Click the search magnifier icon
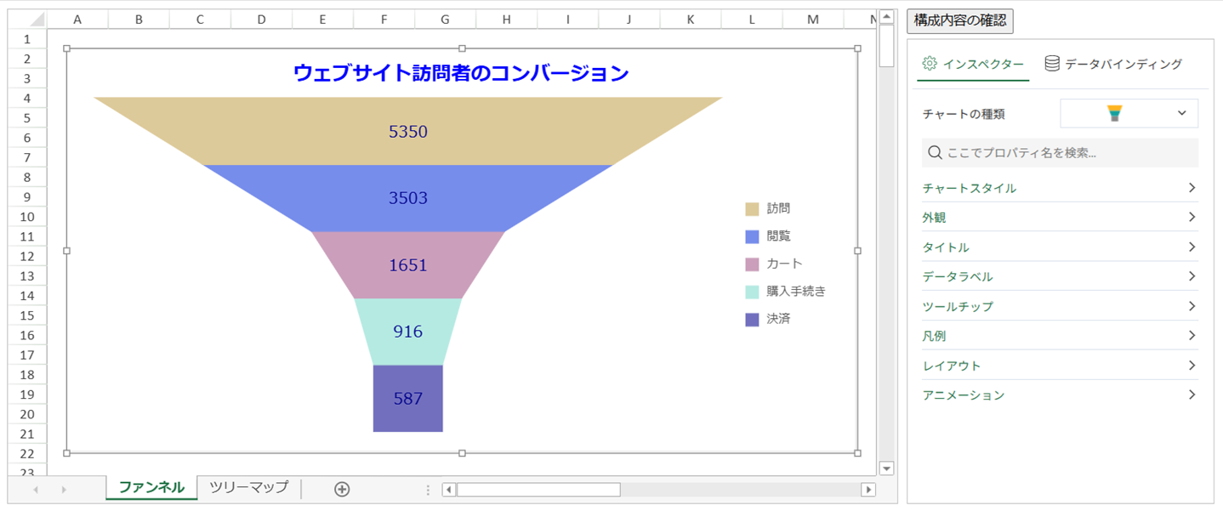Screen dimensions: 1223x511 point(934,152)
